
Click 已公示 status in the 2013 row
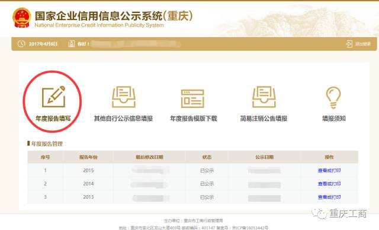(x=207, y=198)
